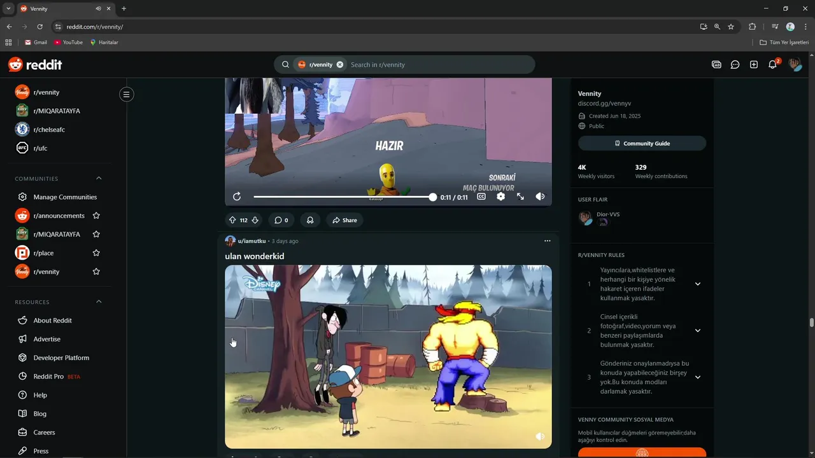Toggle closed captions on the video

(x=481, y=197)
